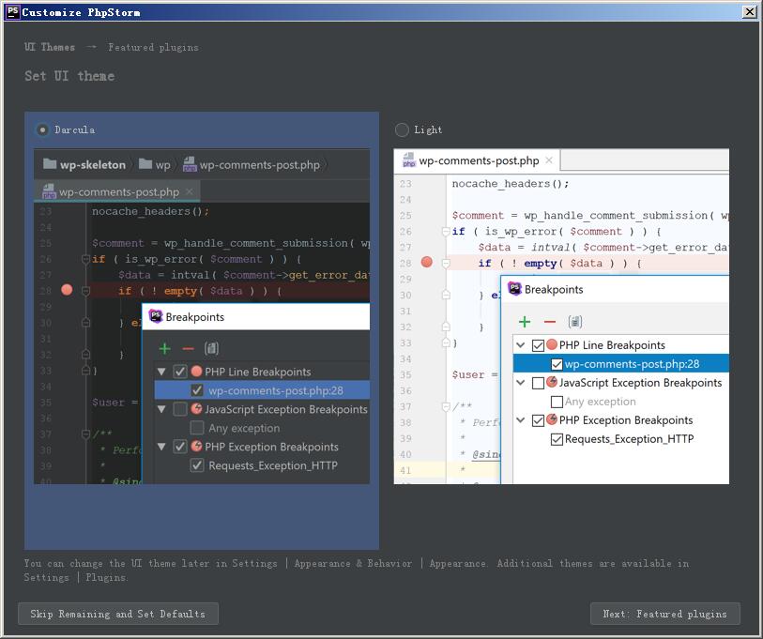
Task: Toggle Requests_Exception_HTTP checkbox in Light preview
Action: [x=557, y=439]
